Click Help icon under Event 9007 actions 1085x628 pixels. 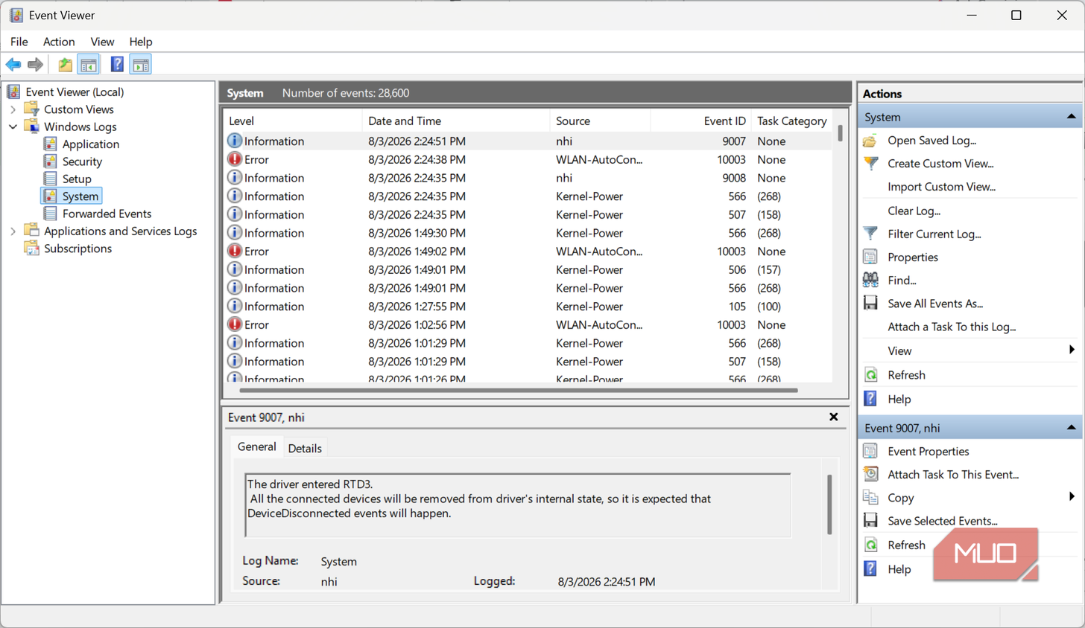click(x=870, y=568)
